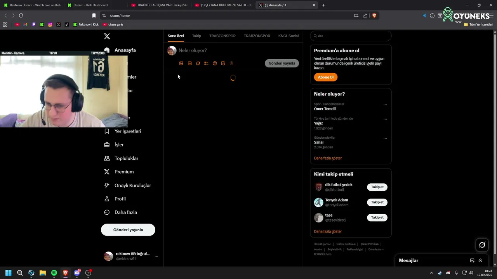Screen dimensions: 497x279
Task: Open the emoji picker icon
Action: [x=215, y=63]
